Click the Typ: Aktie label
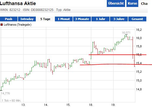The height and width of the screenshot is (108, 152). [63, 10]
